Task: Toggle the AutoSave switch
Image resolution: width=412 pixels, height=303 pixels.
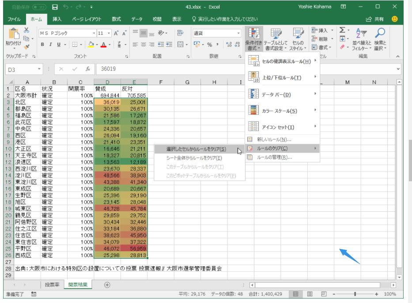Action: (39, 7)
